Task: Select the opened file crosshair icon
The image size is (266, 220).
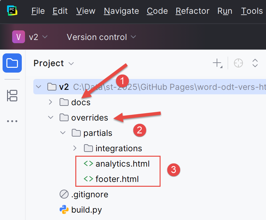Action: click(x=238, y=63)
